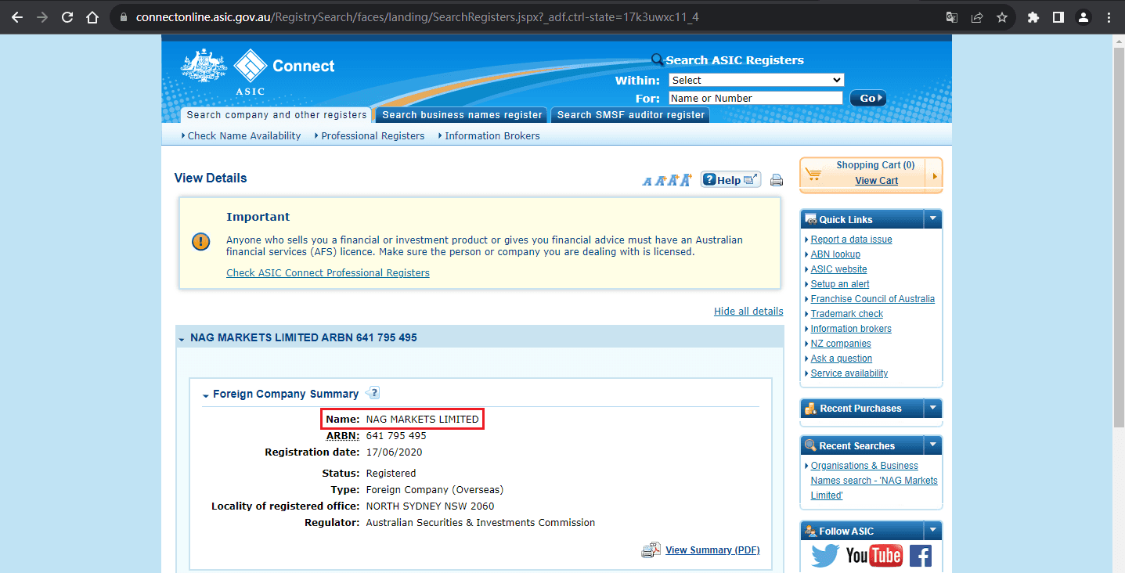Click the Go search button
The width and height of the screenshot is (1125, 573).
point(868,98)
